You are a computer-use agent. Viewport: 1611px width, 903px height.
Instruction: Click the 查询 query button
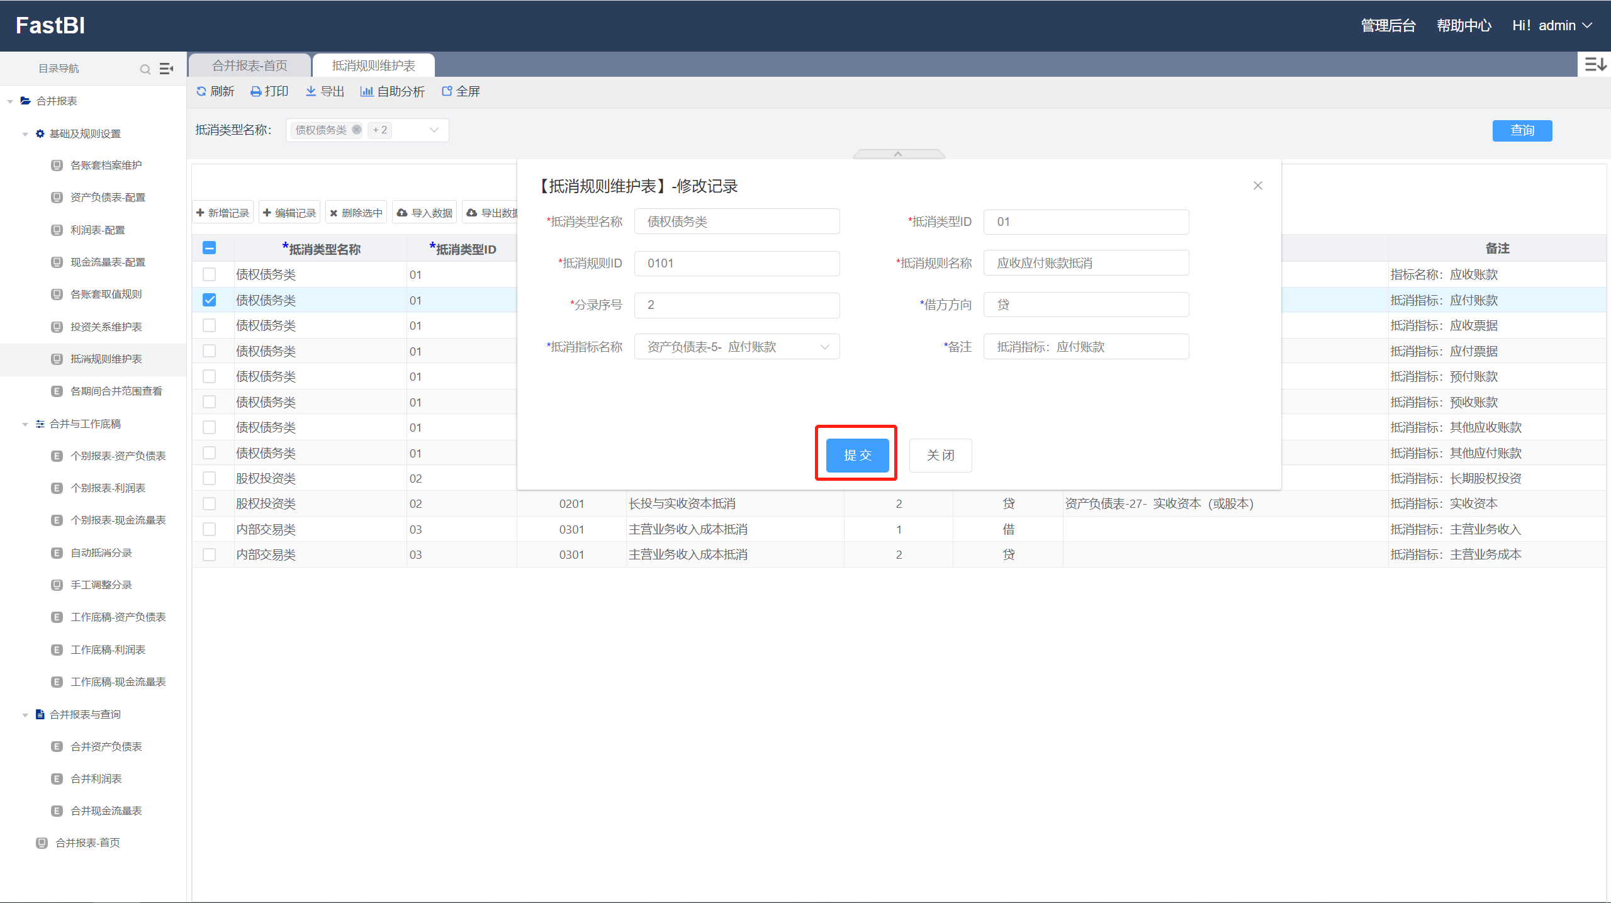[1522, 130]
